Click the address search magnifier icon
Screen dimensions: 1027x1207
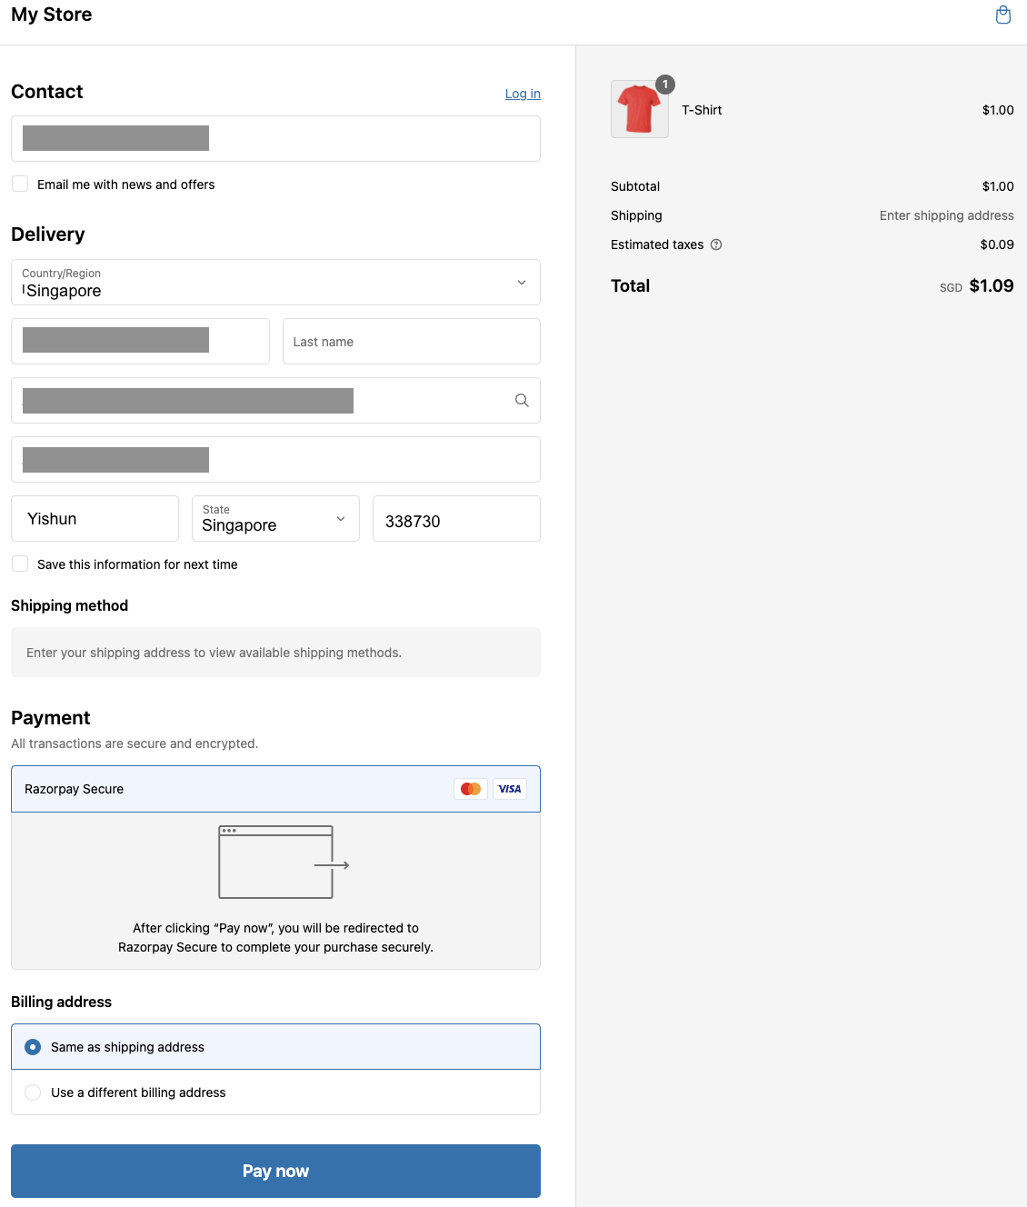[522, 400]
